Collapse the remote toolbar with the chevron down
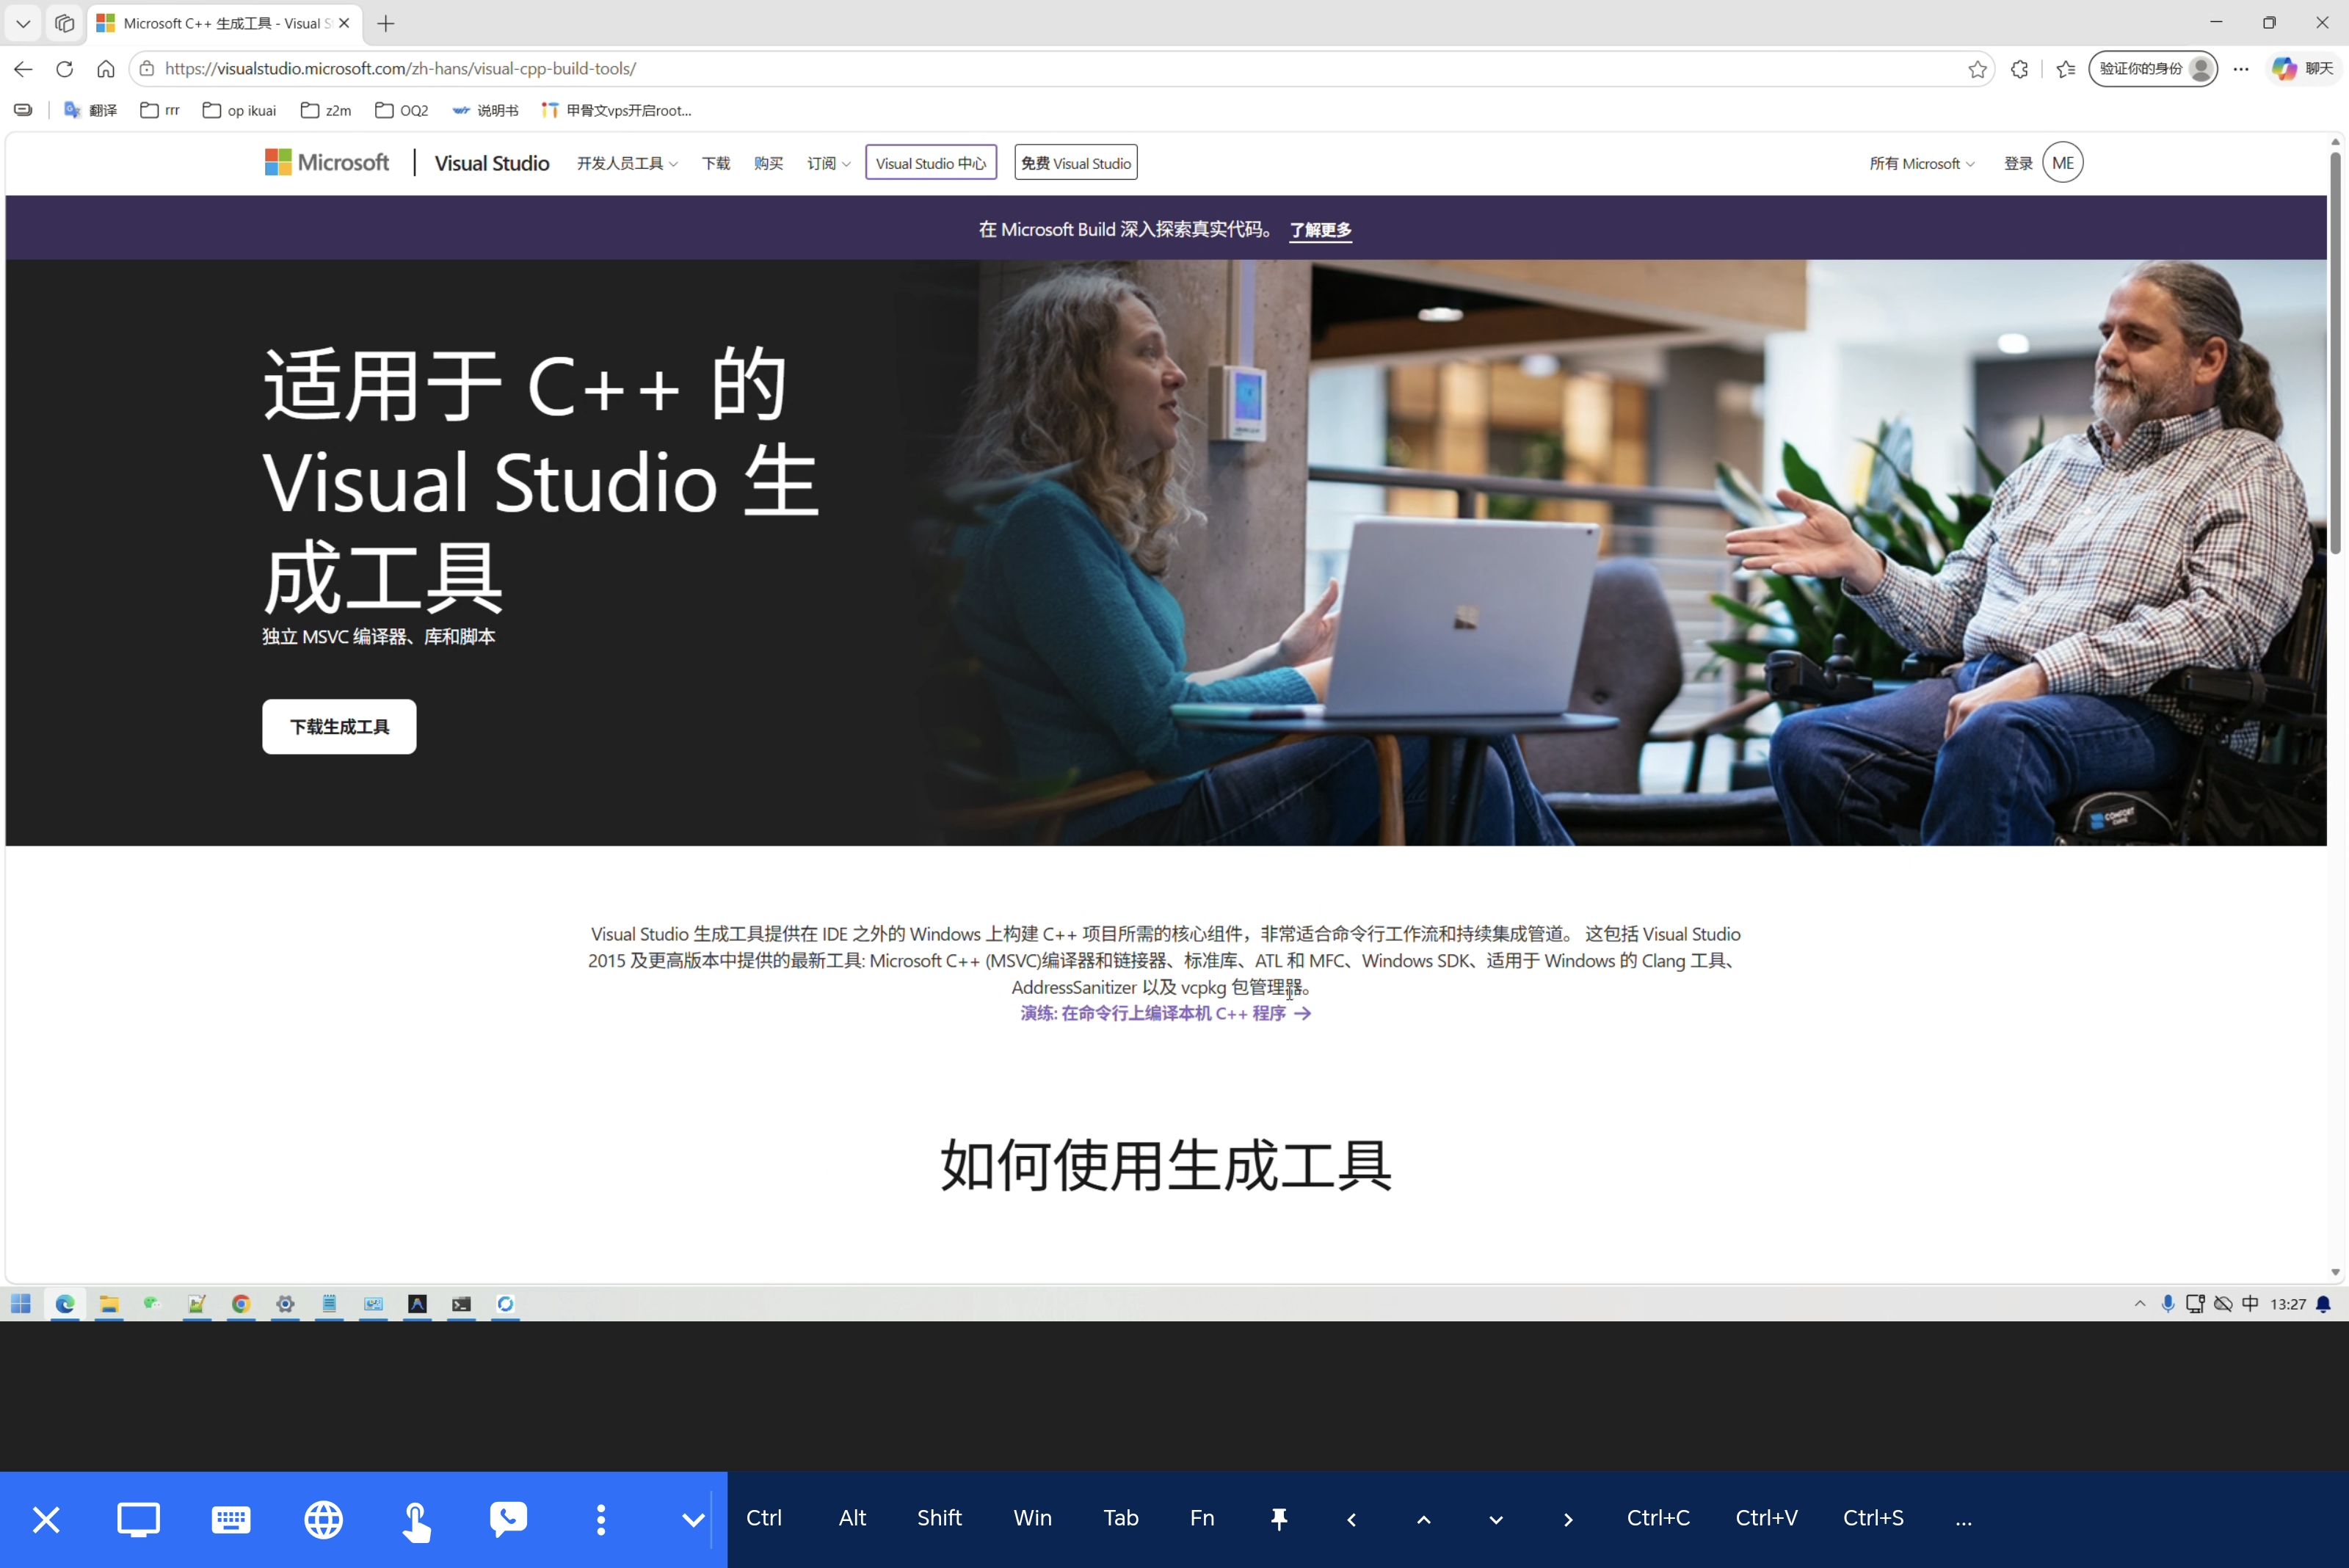Image resolution: width=2349 pixels, height=1568 pixels. point(693,1519)
